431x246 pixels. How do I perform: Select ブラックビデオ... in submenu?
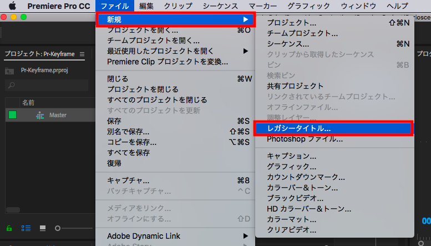click(335, 198)
